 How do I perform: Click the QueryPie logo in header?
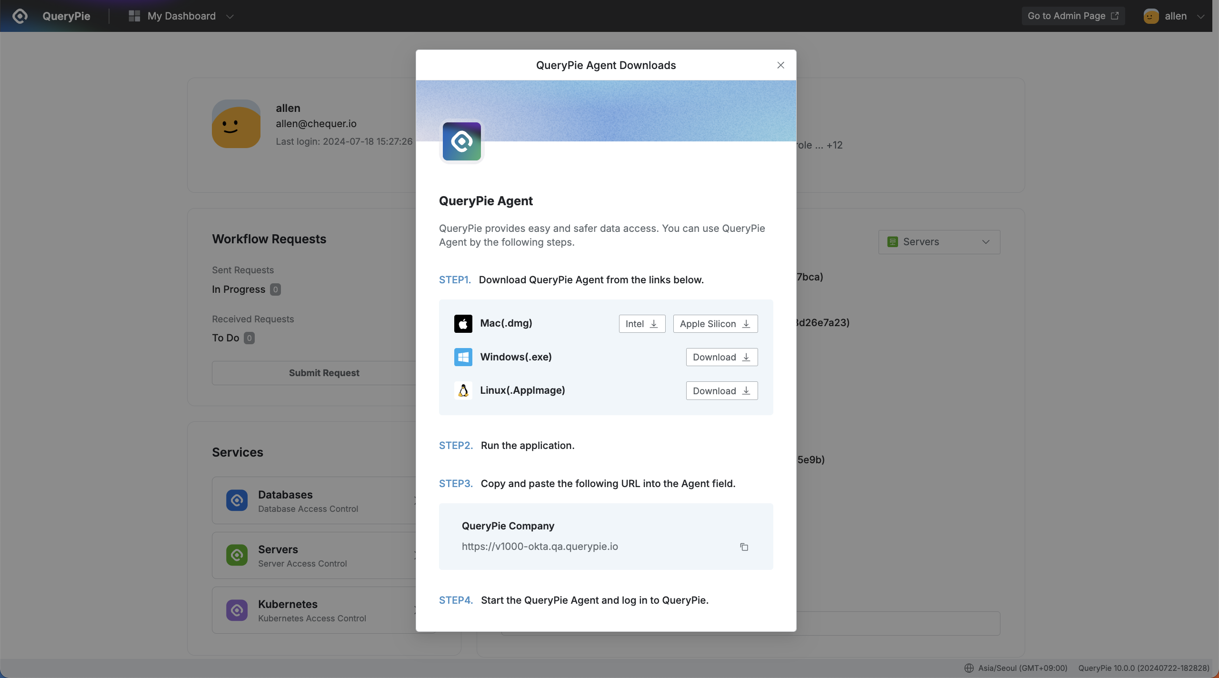coord(20,16)
